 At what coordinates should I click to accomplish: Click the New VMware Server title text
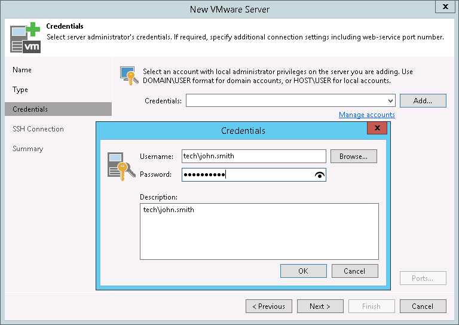pyautogui.click(x=229, y=10)
